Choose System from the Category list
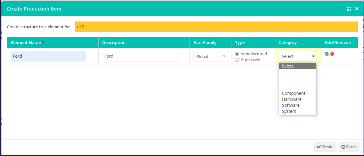The width and height of the screenshot is (364, 156). [x=297, y=111]
